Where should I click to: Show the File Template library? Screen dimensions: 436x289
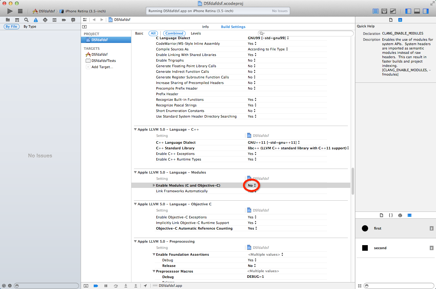pyautogui.click(x=381, y=215)
